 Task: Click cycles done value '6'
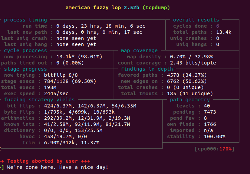(x=218, y=26)
